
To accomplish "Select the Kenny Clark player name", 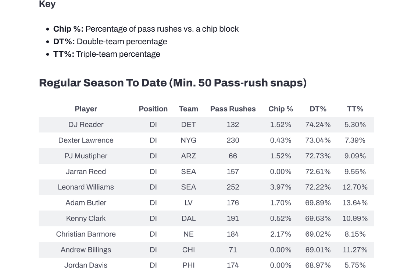I will point(86,218).
